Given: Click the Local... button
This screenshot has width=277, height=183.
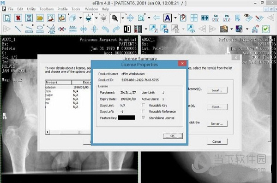Looking at the screenshot, I should [x=217, y=90].
